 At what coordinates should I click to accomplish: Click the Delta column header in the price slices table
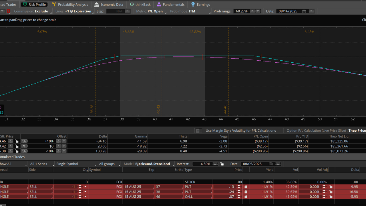(x=103, y=136)
